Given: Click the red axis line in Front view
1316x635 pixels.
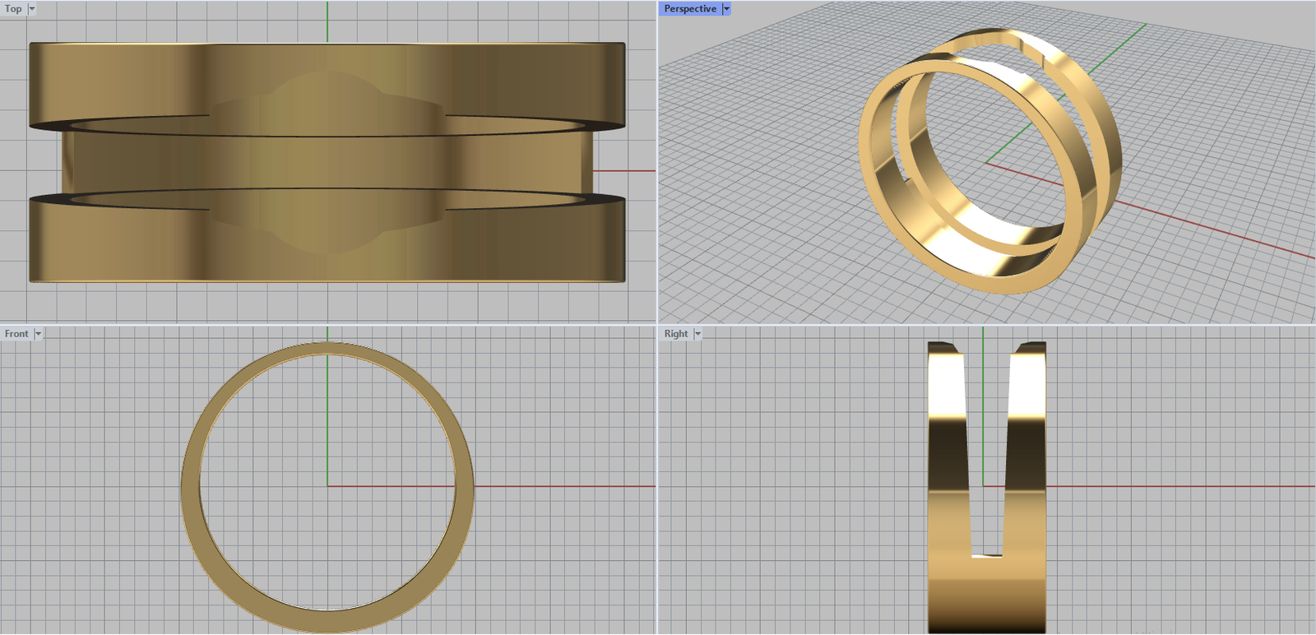Looking at the screenshot, I should (x=559, y=486).
